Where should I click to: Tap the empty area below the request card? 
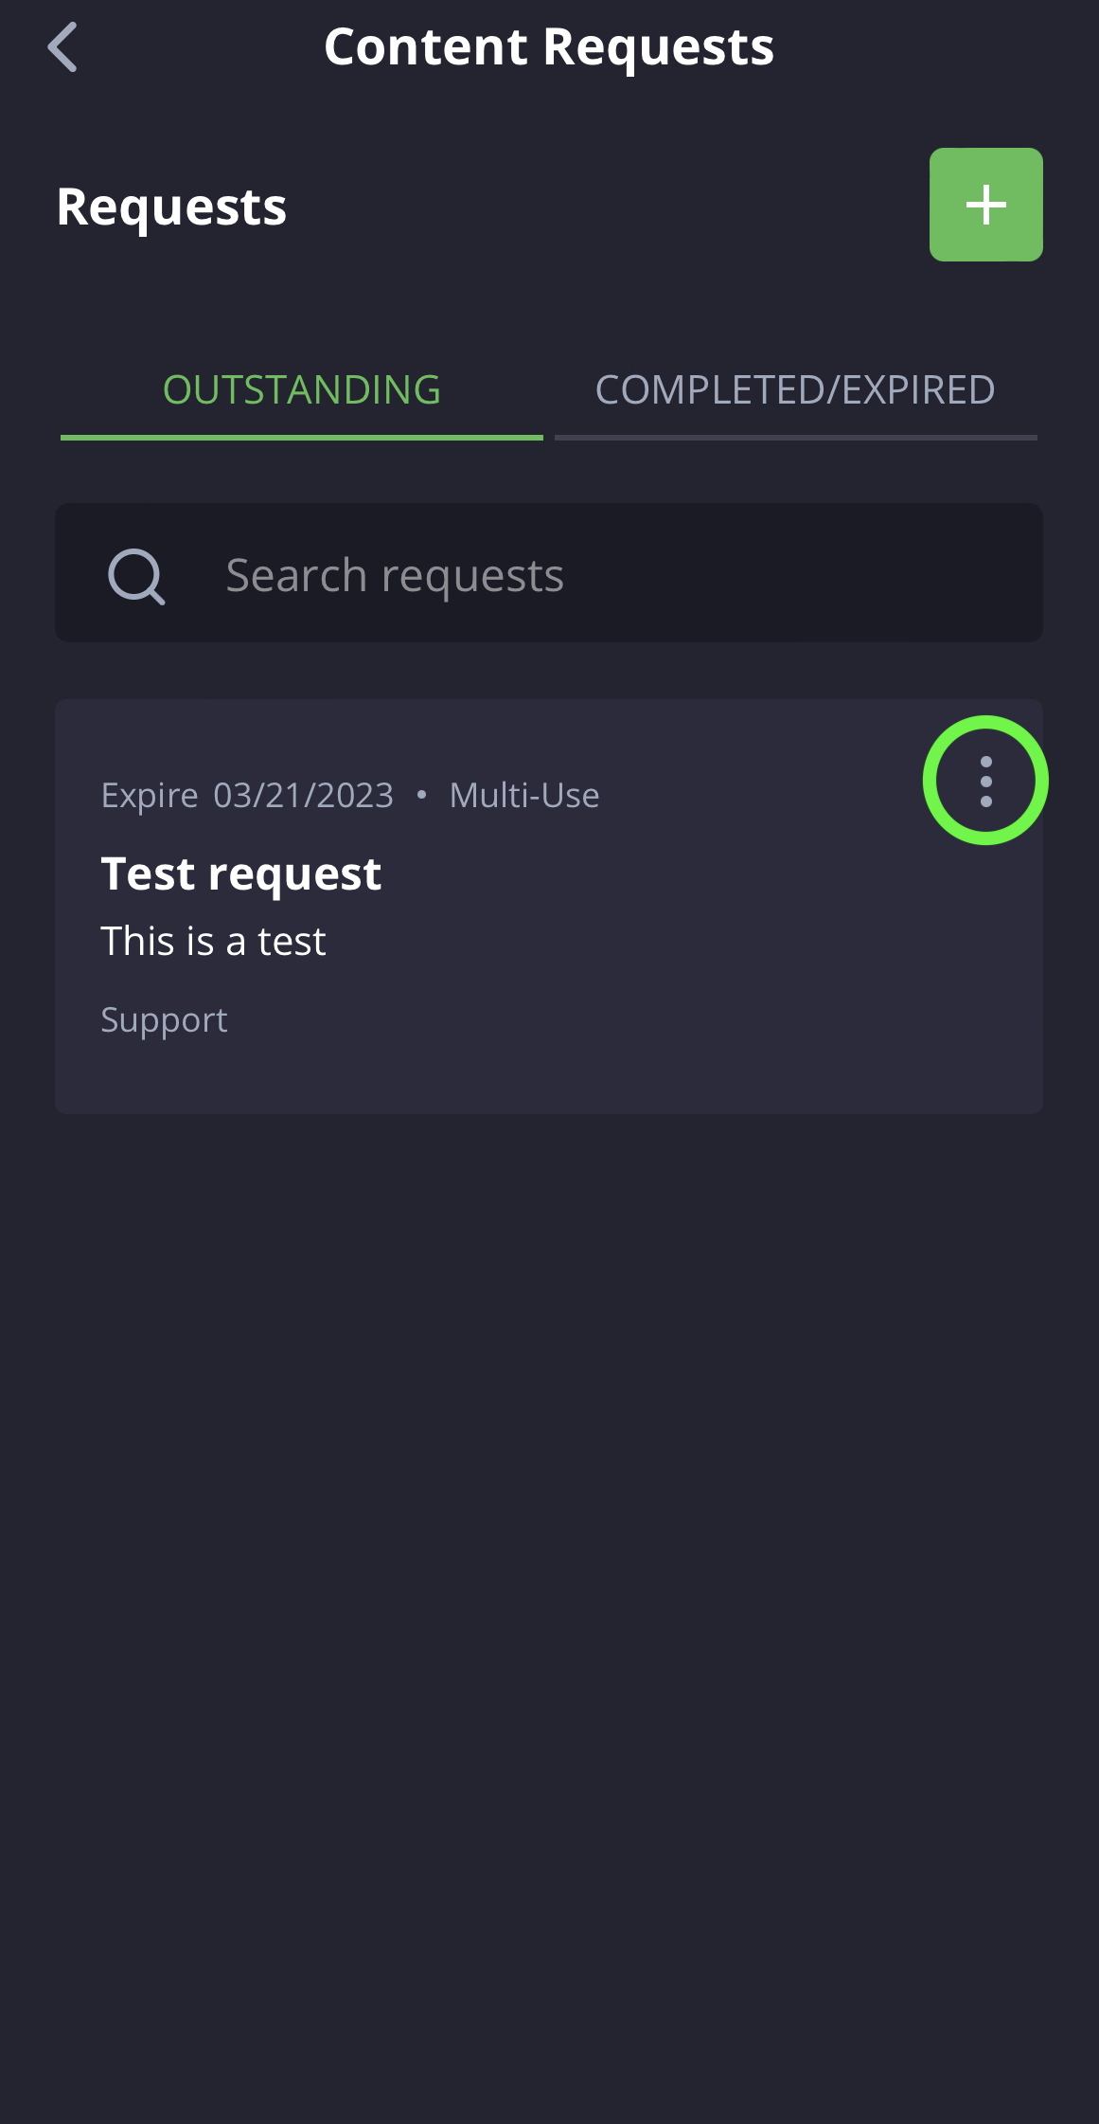pos(549,1611)
